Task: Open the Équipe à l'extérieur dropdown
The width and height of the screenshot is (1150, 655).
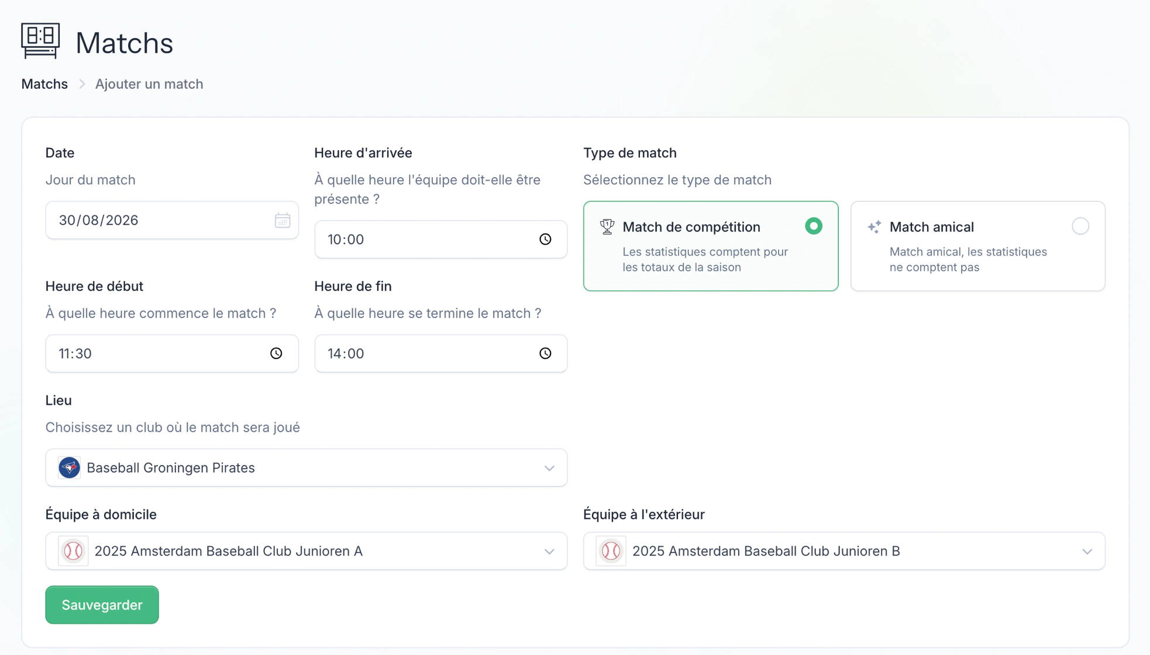Action: 844,551
